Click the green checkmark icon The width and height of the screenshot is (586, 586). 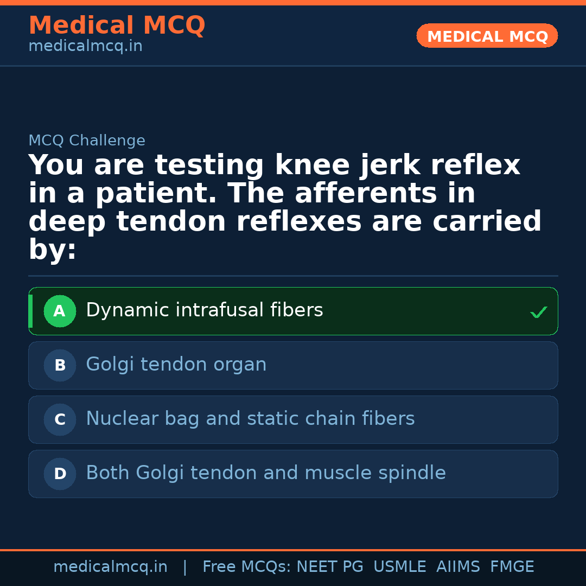point(538,312)
